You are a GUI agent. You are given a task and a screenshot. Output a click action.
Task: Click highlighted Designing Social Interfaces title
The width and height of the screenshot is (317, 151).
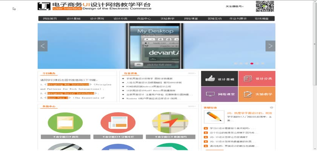[x=71, y=93]
